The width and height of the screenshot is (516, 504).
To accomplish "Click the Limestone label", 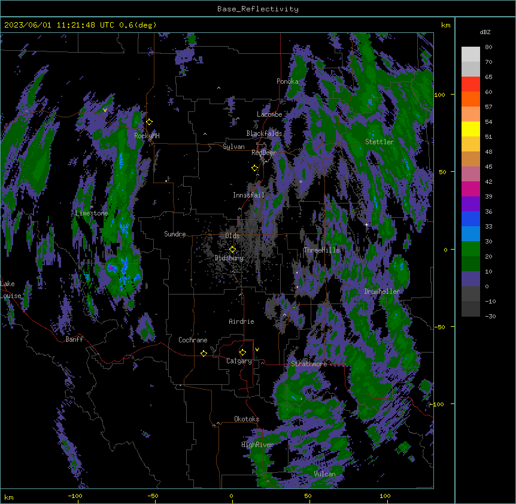I will click(x=92, y=213).
